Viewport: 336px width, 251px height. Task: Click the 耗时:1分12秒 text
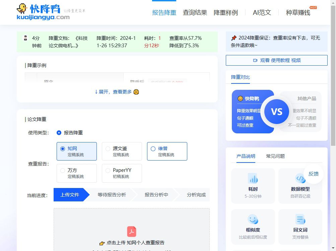152,42
